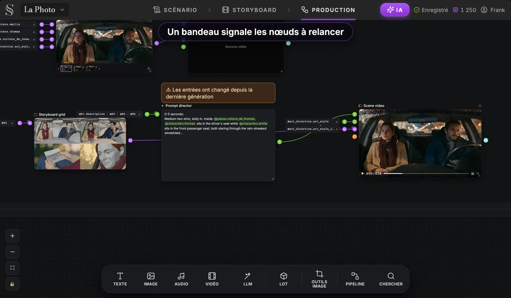Remove the characters.thomas reference
The width and height of the screenshot is (511, 298).
[34, 32]
